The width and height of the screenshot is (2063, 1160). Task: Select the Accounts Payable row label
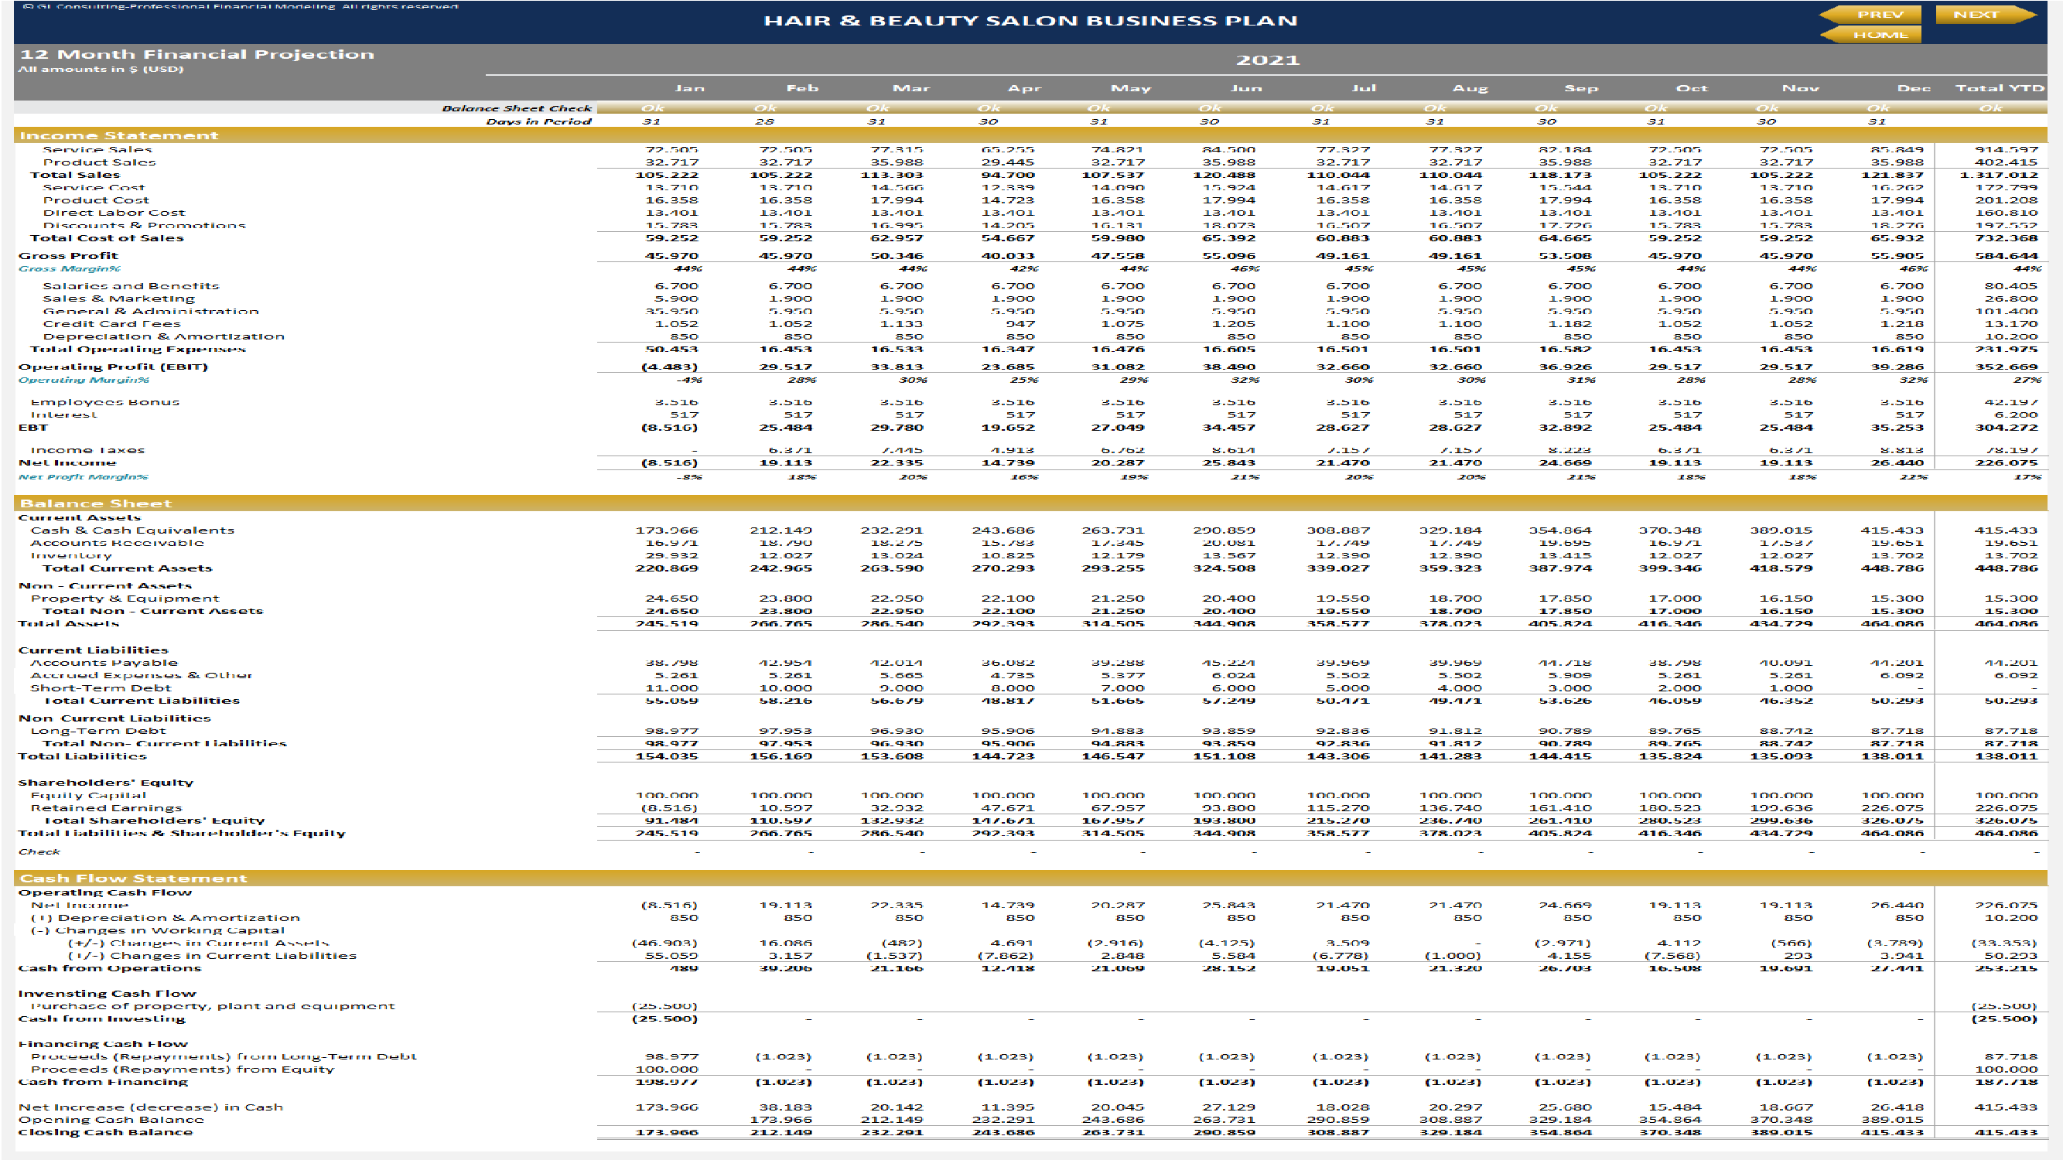pos(104,663)
